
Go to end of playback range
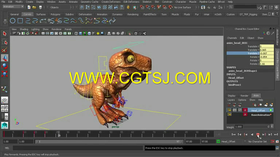[276, 134]
